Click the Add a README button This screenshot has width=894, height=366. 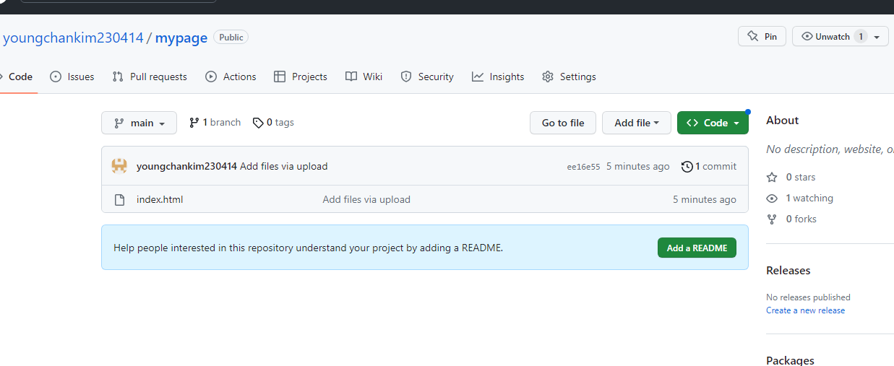(697, 248)
